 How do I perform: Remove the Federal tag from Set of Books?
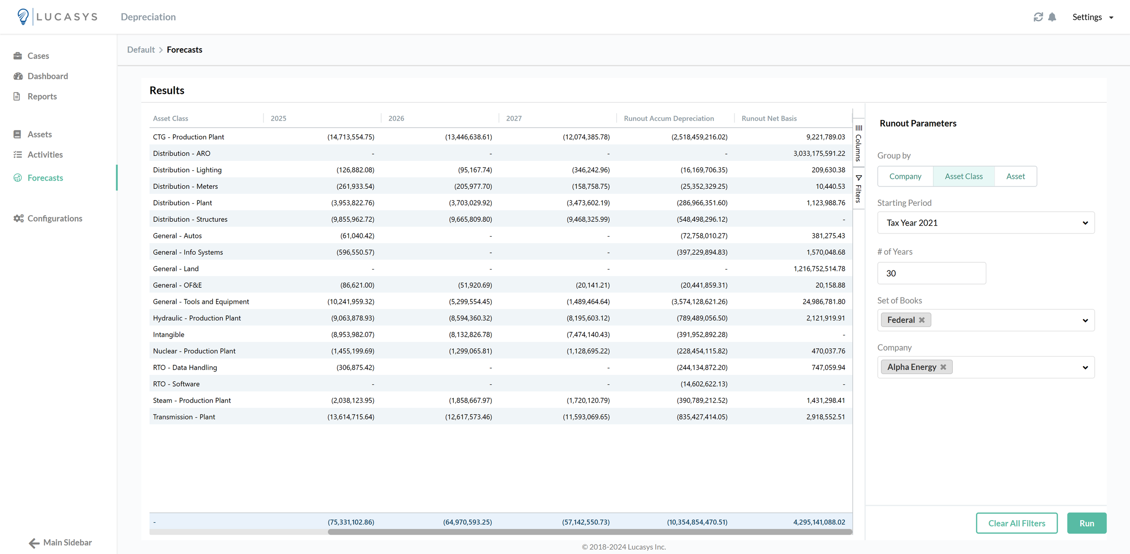922,320
